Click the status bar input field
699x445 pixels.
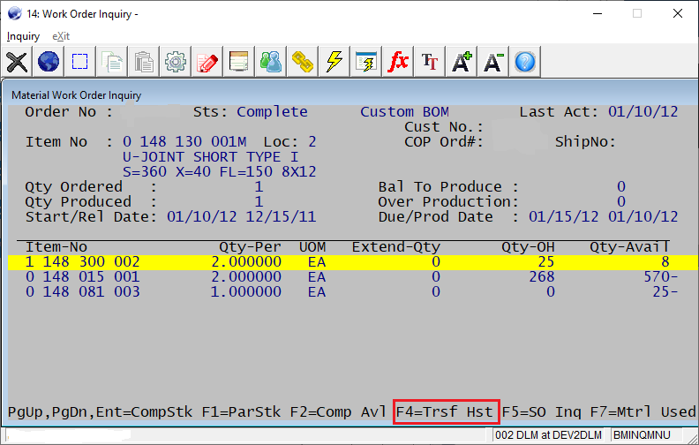coord(247,435)
